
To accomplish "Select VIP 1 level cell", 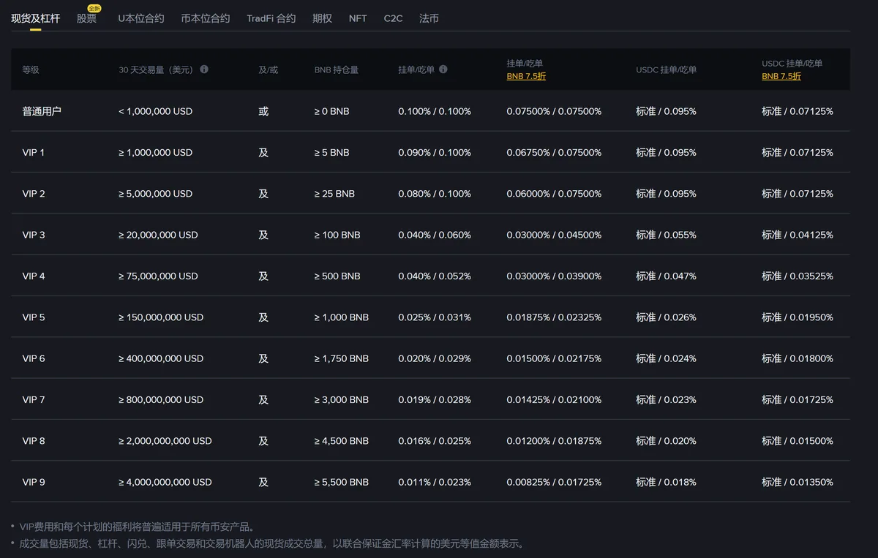I will [x=34, y=153].
